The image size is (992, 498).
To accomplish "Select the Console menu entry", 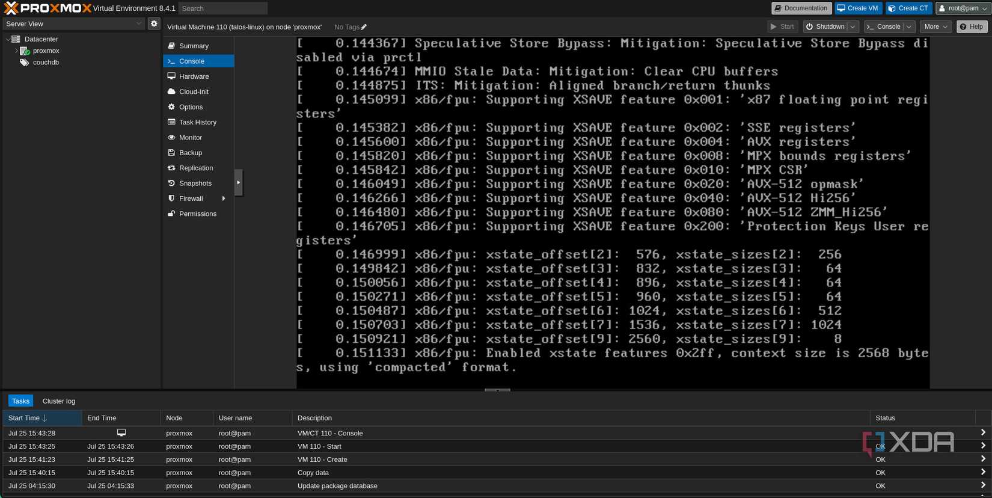I will [x=198, y=61].
